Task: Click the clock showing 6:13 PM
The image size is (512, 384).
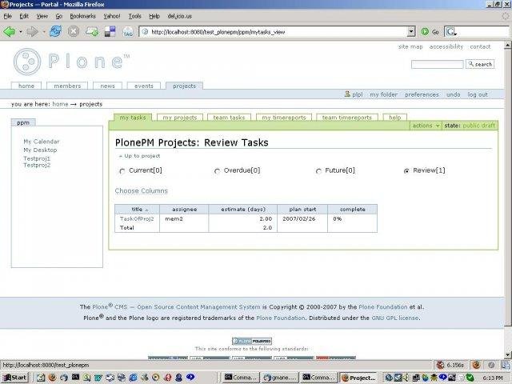Action: tap(493, 378)
